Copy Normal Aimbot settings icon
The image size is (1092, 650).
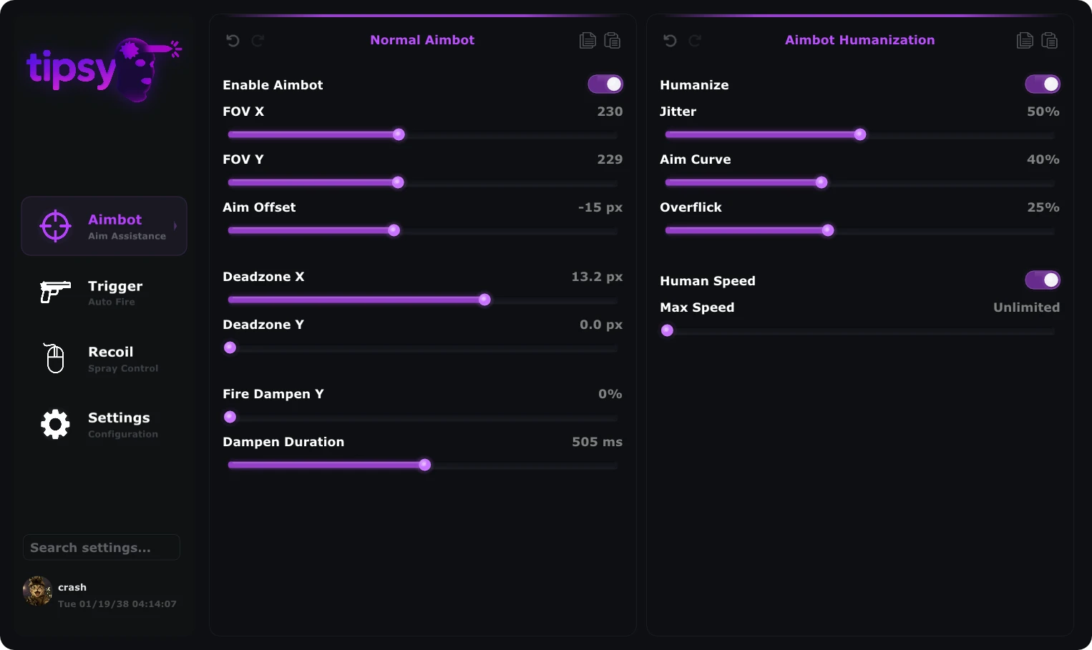[x=588, y=41]
